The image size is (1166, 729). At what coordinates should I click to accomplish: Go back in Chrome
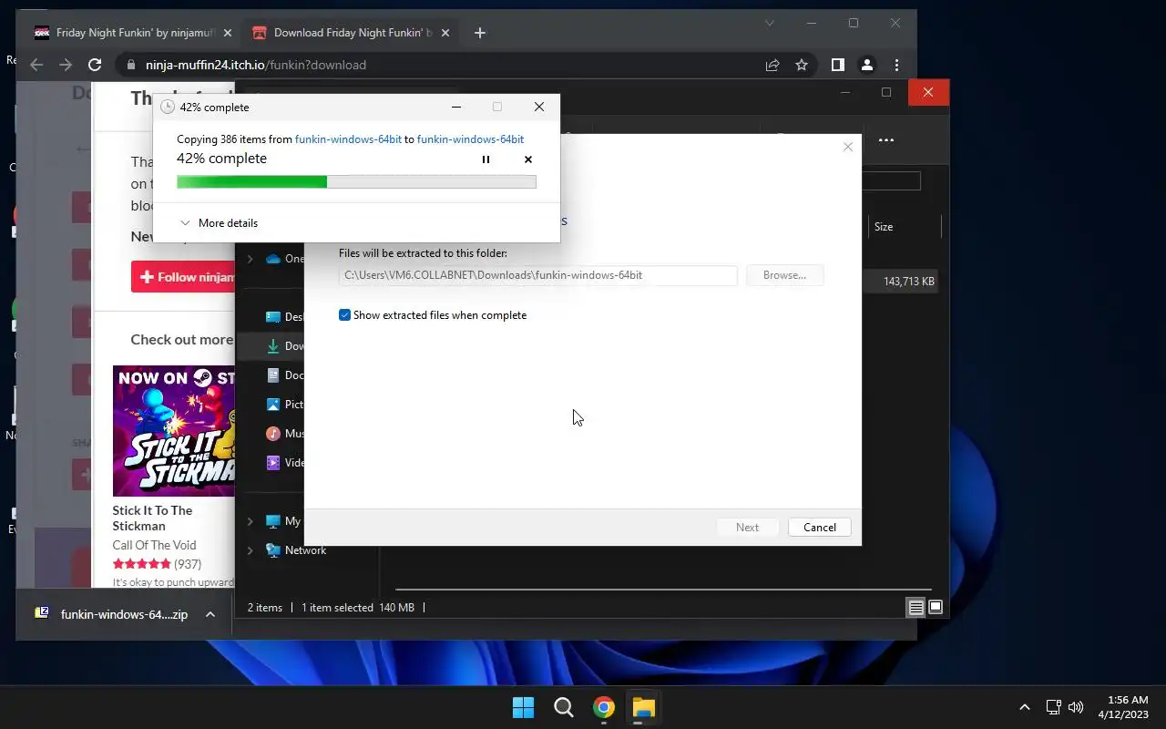click(x=36, y=65)
